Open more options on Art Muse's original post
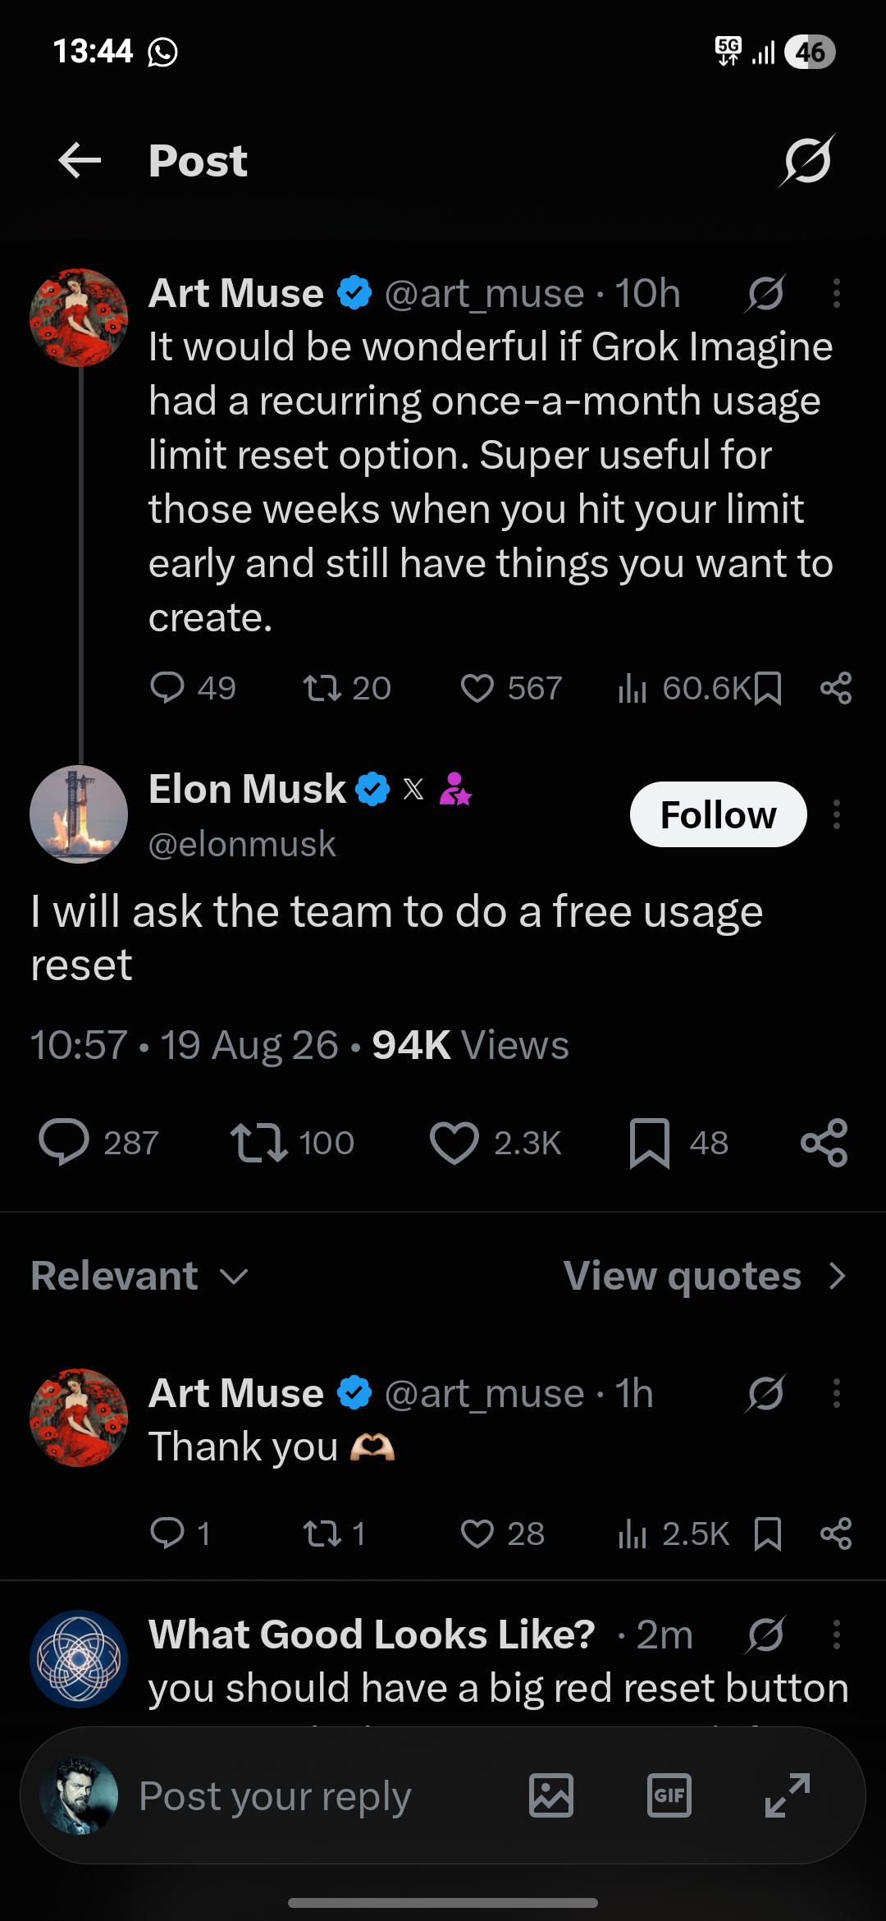Screen dimensions: 886x1921 pyautogui.click(x=837, y=293)
